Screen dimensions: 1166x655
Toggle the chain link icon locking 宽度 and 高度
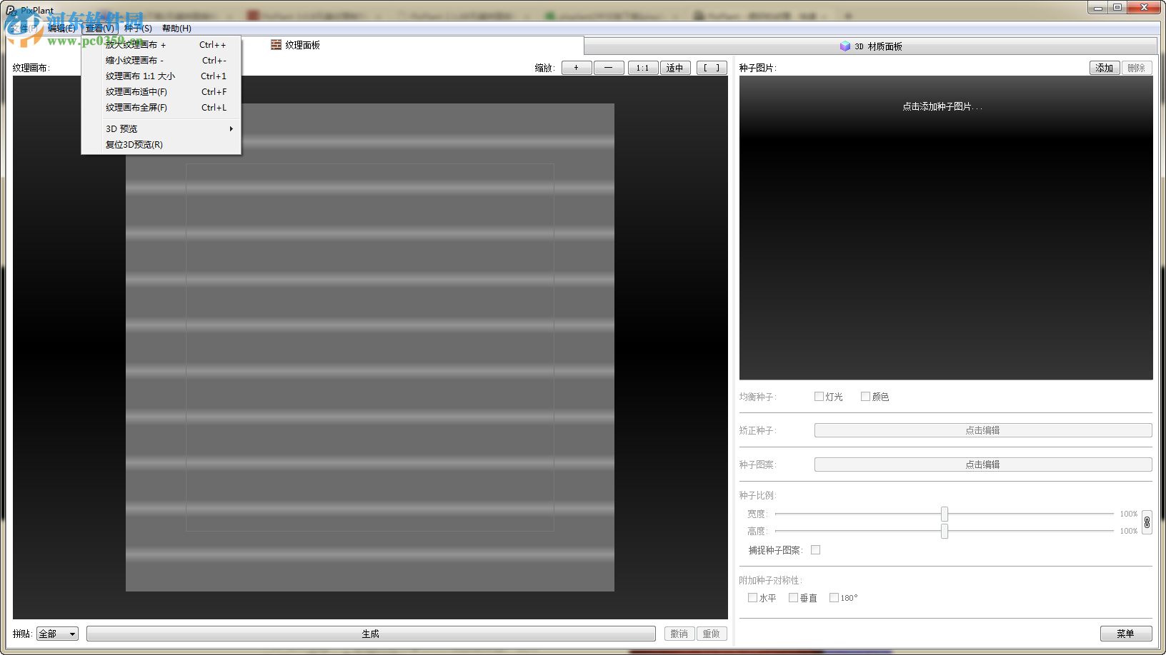point(1147,522)
